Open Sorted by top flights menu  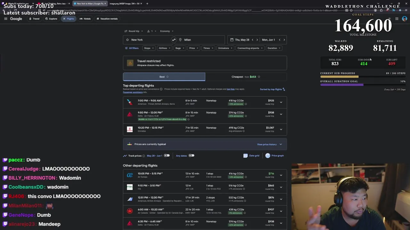point(272,89)
